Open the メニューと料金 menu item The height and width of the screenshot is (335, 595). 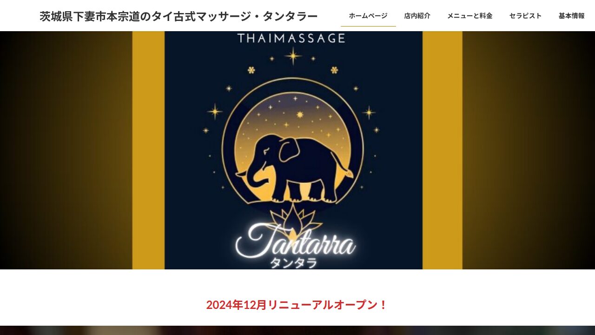point(469,15)
